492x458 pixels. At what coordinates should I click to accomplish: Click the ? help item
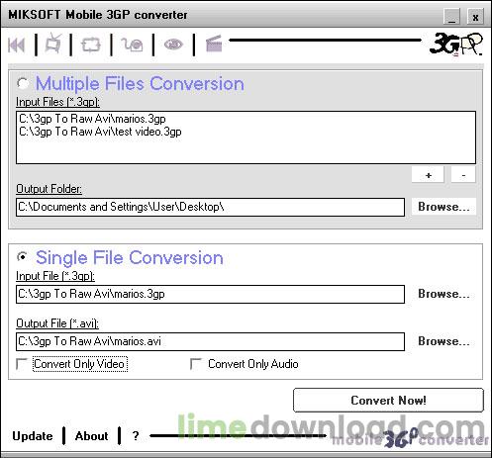tap(136, 436)
